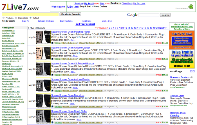Open Classifieds in top navigation
The height and width of the screenshot is (125, 197).
coord(127,3)
